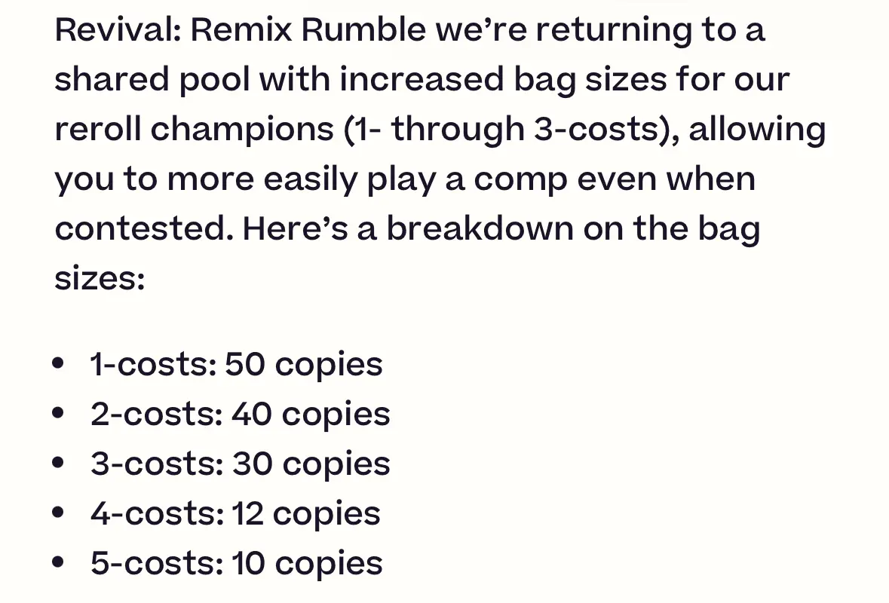The width and height of the screenshot is (889, 603).
Task: Click the bullet point before 2-costs
Action: tap(57, 413)
